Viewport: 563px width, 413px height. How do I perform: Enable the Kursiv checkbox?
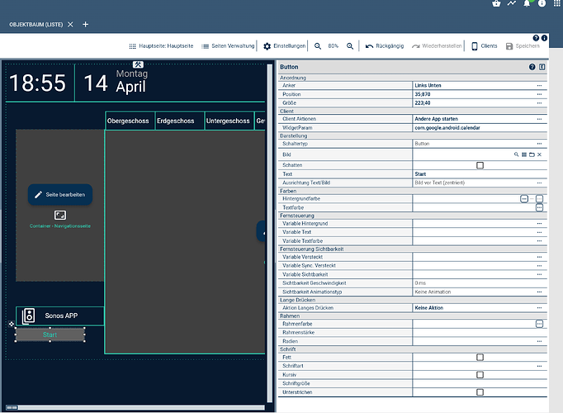(x=480, y=374)
